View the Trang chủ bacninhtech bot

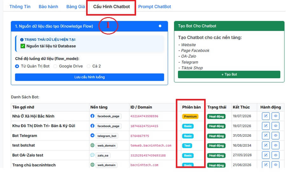click(x=276, y=165)
